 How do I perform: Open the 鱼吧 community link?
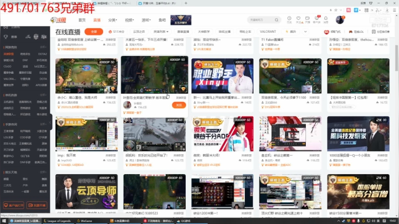pyautogui.click(x=162, y=20)
